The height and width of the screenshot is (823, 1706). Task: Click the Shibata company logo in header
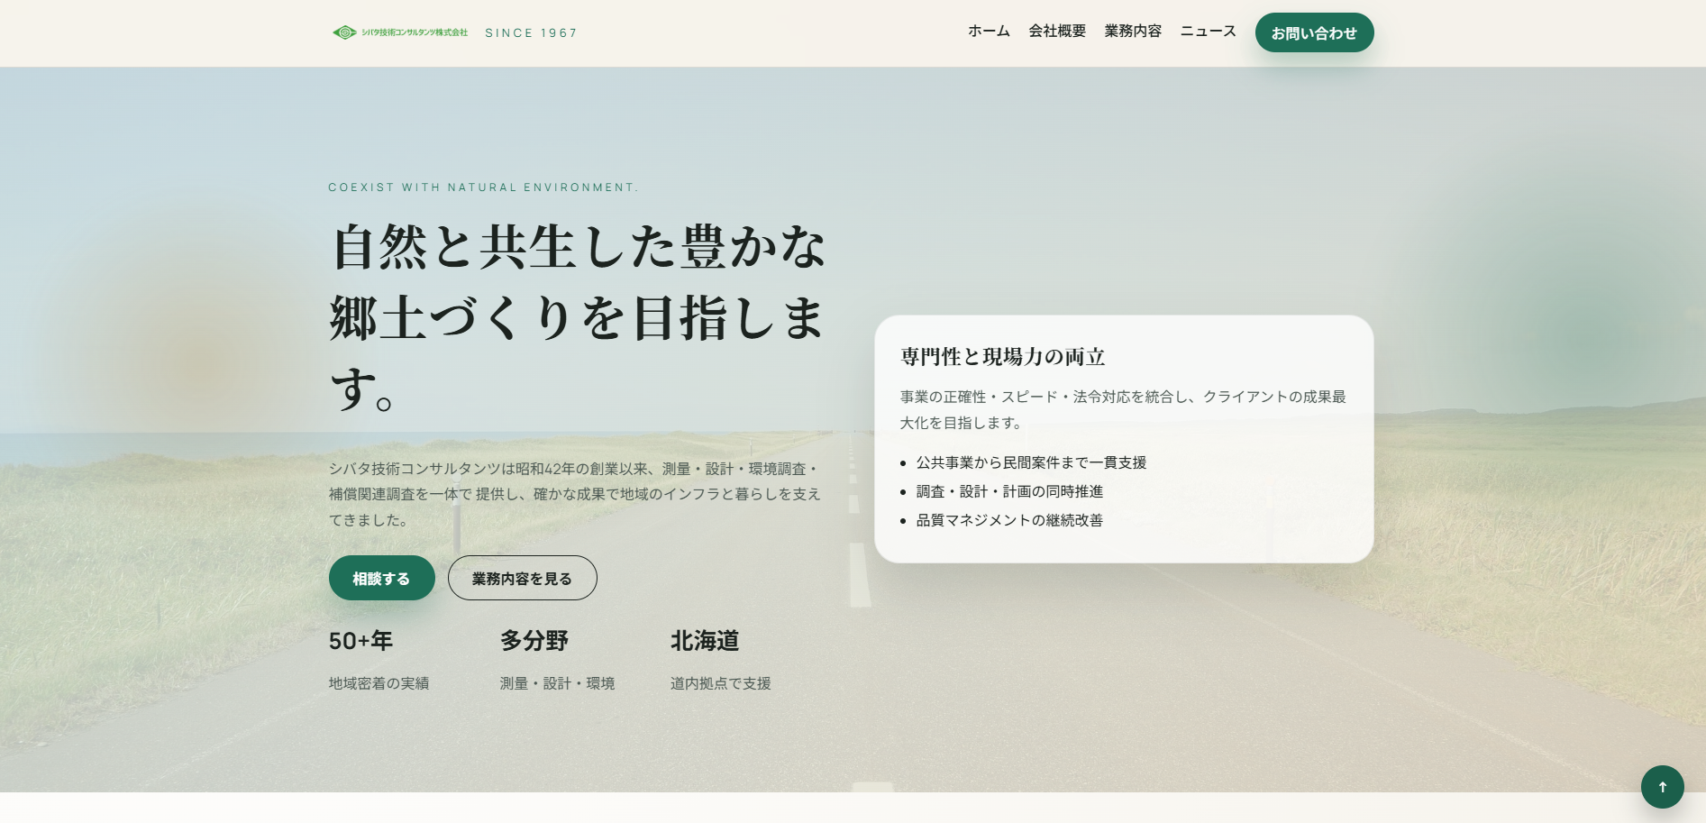(400, 32)
